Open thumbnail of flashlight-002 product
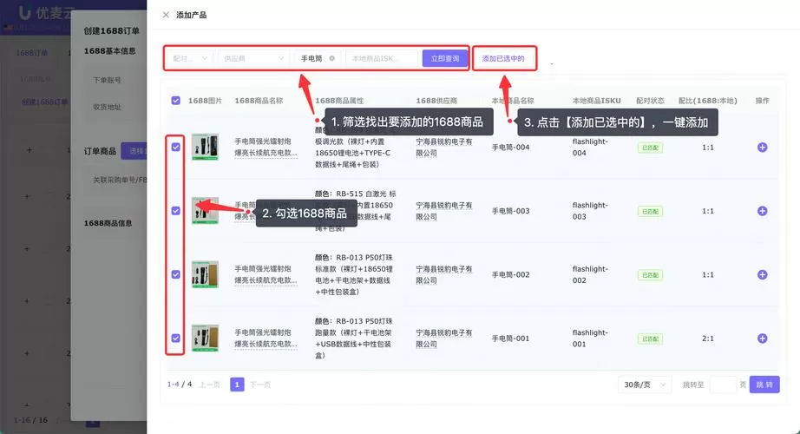 point(205,274)
